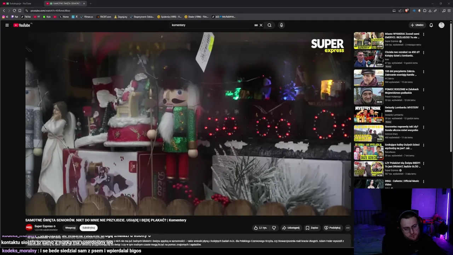The width and height of the screenshot is (453, 255).
Task: Click the Udostępnij share button
Action: point(291,228)
